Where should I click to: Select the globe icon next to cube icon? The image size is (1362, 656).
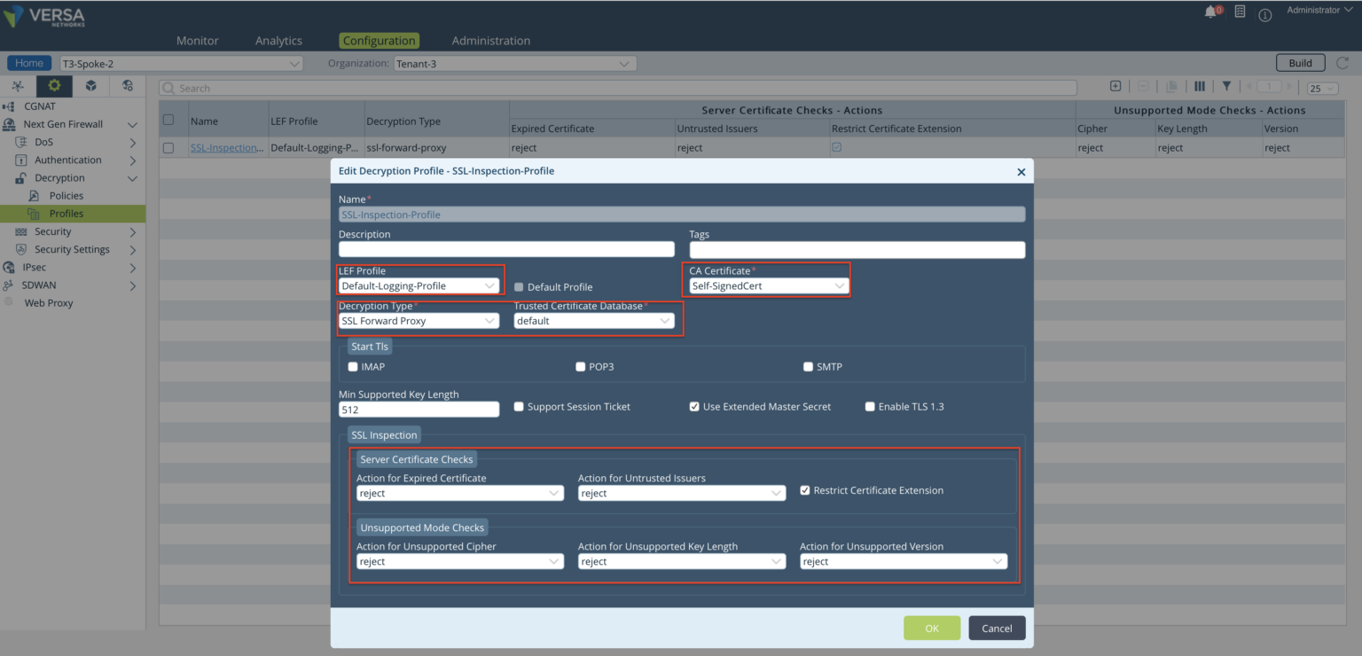127,86
